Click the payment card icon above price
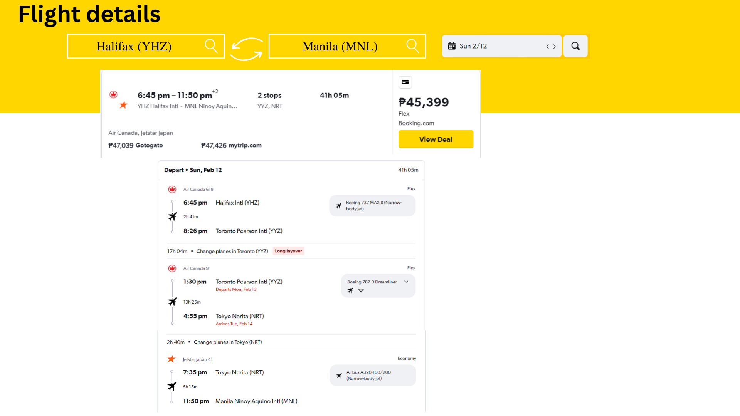This screenshot has height=416, width=740. coord(405,82)
